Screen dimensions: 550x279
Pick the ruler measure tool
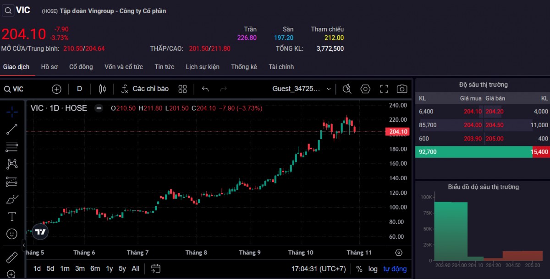(x=12, y=258)
